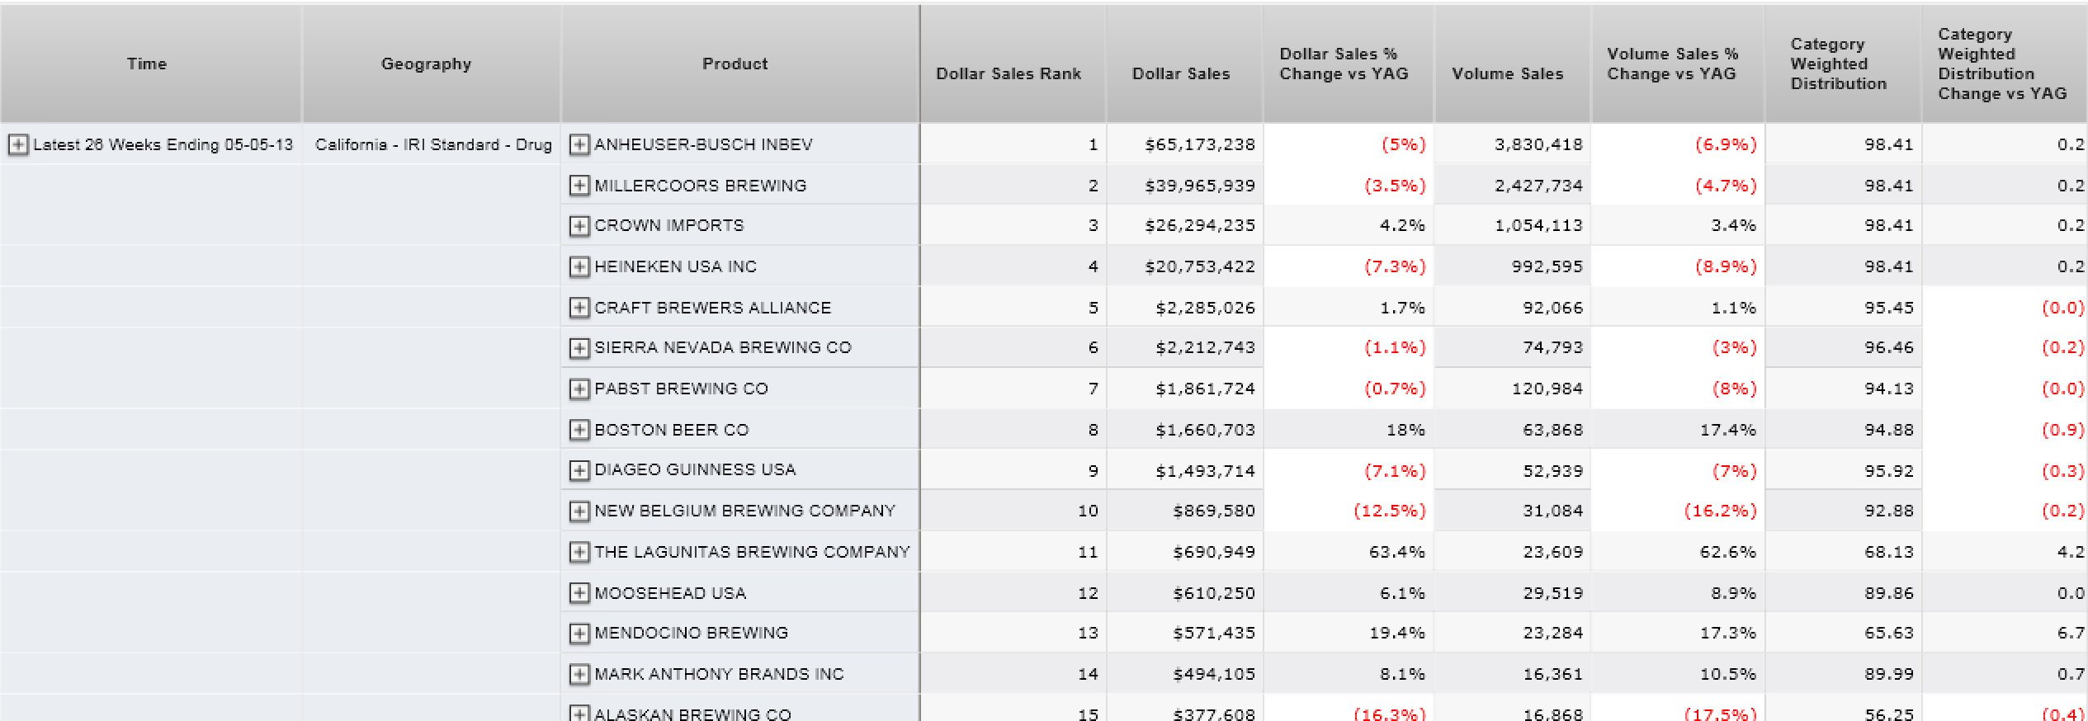Screen dimensions: 2088x721
Task: Click the Volume Sales column header
Action: pos(1513,64)
